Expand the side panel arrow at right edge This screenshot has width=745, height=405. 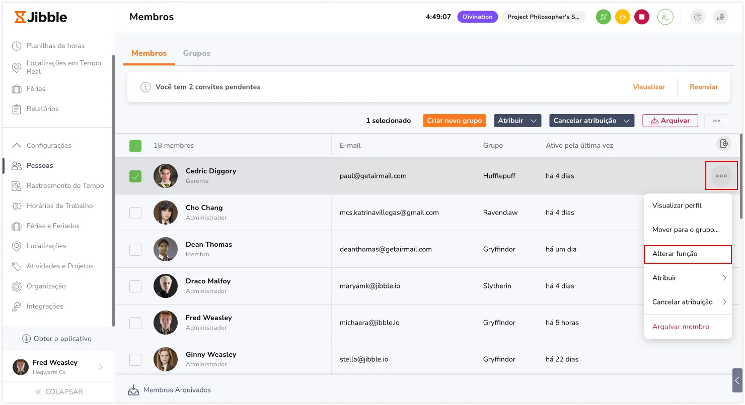(737, 380)
